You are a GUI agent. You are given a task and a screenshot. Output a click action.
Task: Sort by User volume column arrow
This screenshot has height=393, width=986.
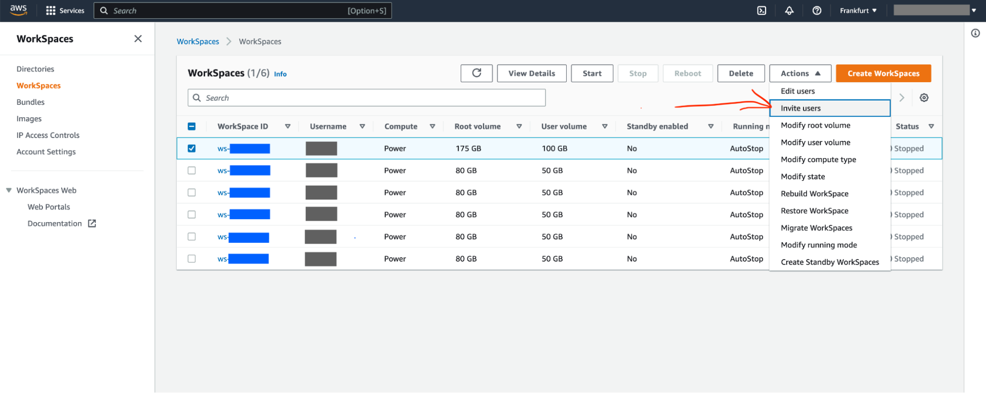click(605, 127)
